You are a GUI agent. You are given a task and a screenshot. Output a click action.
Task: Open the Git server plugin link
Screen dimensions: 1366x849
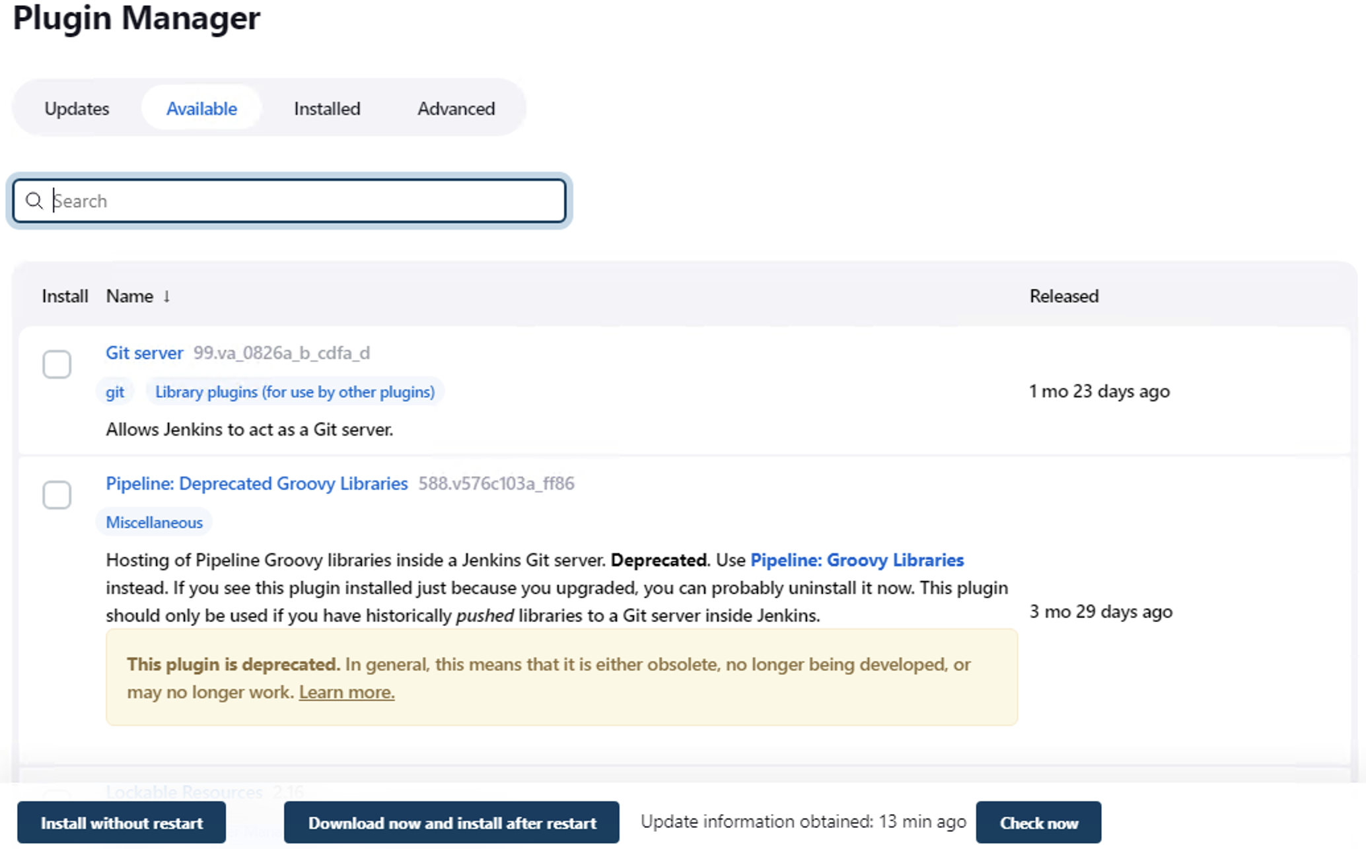pyautogui.click(x=144, y=353)
